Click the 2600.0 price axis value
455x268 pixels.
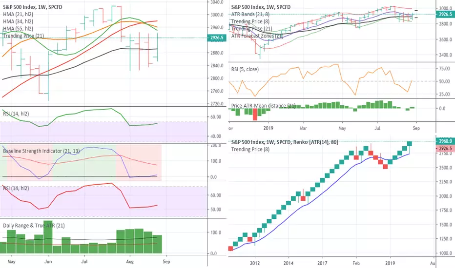pos(446,39)
